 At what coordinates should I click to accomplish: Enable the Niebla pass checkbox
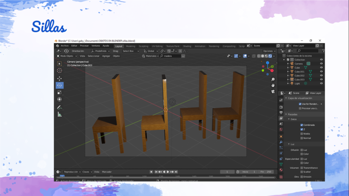point(301,134)
